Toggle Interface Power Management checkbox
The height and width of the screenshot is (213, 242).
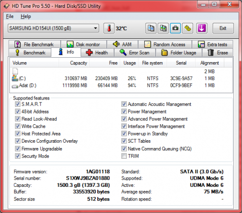pyautogui.click(x=124, y=126)
